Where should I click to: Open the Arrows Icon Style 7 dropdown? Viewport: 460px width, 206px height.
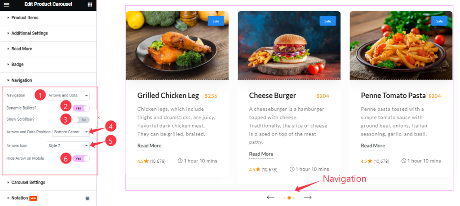coord(68,145)
